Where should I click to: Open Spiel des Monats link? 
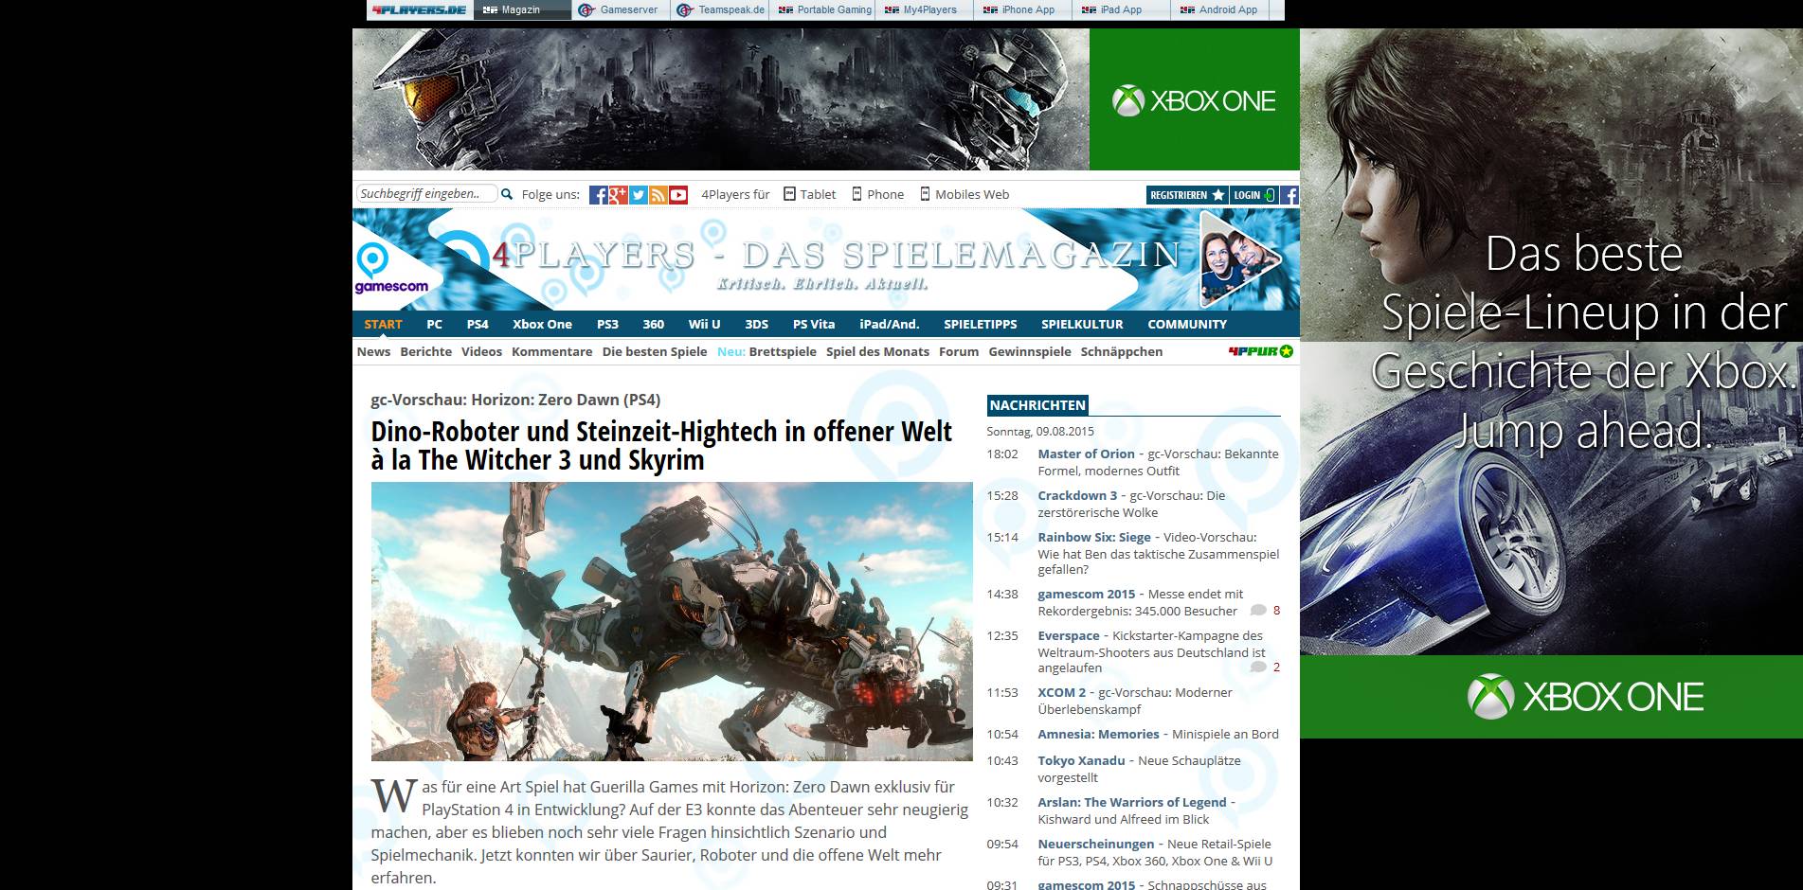click(x=877, y=351)
